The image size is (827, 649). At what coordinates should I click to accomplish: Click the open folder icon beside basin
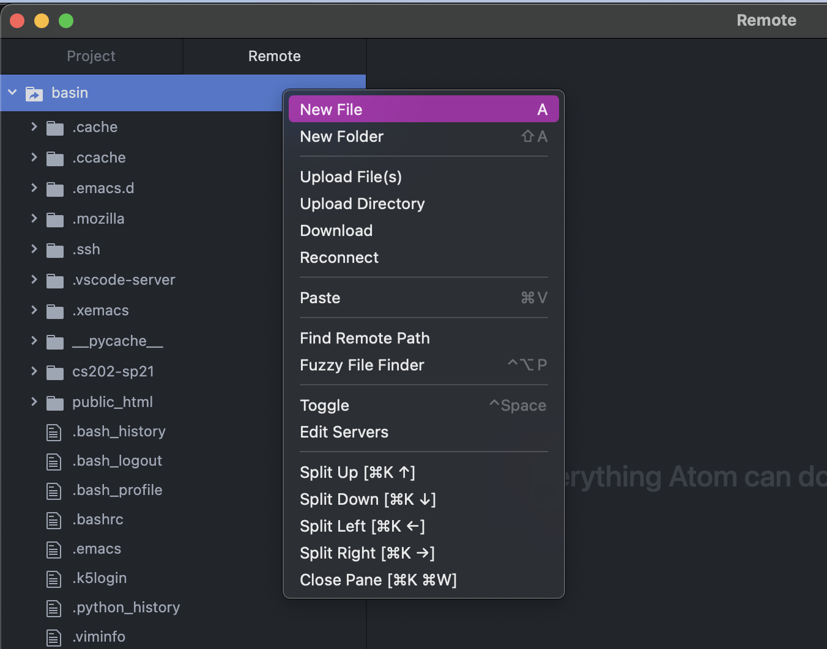[34, 93]
